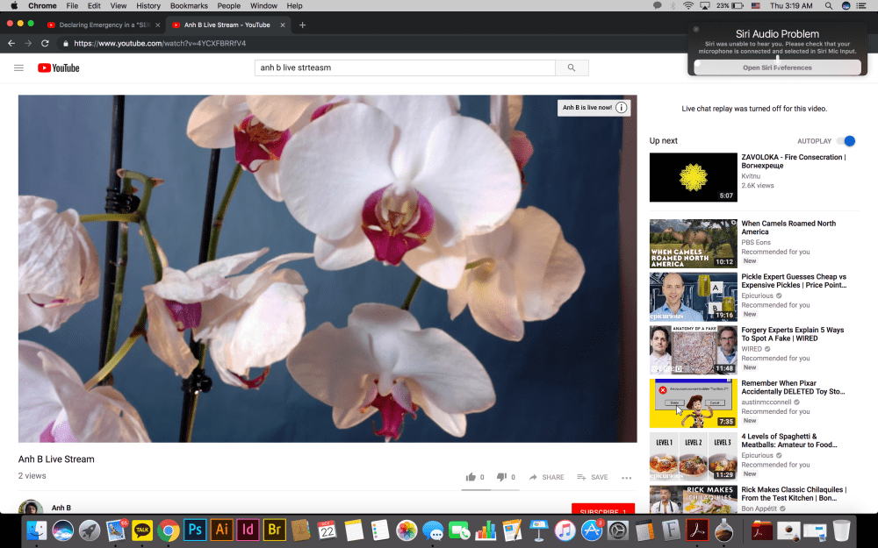878x548 pixels.
Task: Open ZAVOLOKA Fire Consecration thumbnail
Action: [694, 177]
